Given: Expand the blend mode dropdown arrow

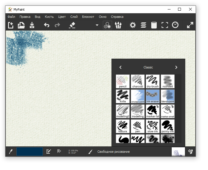Looking at the screenshot, I should (x=97, y=25).
